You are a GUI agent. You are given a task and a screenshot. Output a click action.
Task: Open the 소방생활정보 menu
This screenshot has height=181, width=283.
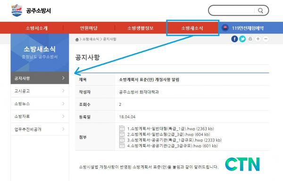(x=141, y=28)
